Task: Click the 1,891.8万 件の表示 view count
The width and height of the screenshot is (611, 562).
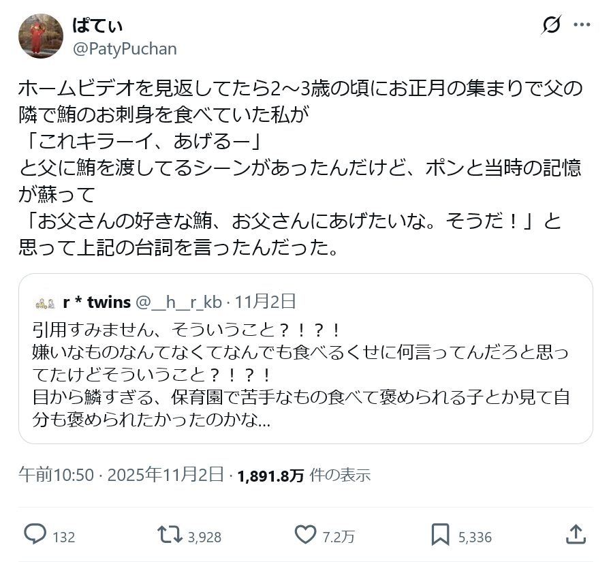Action: pyautogui.click(x=303, y=475)
